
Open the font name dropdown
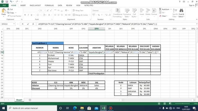point(38,10)
